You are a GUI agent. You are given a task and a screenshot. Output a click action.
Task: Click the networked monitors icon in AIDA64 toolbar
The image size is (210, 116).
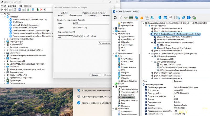click(136, 18)
